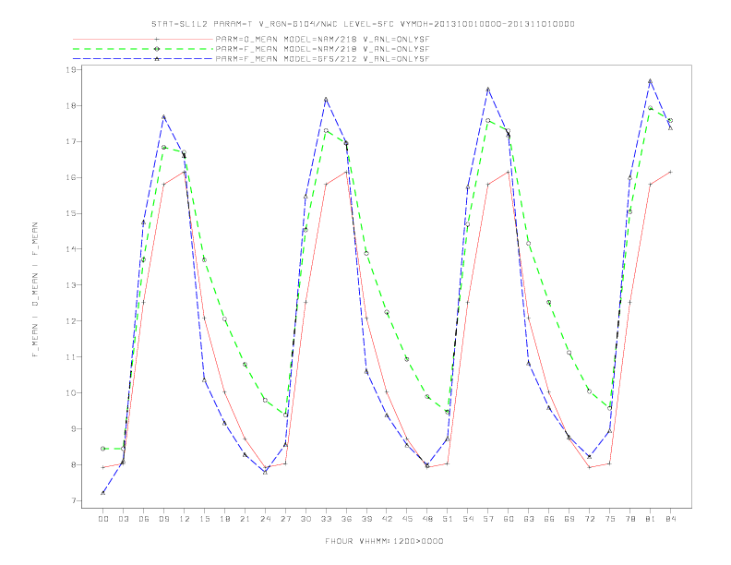
Task: Click the chart title starting with STAT=SL1L2
Action: 363,24
